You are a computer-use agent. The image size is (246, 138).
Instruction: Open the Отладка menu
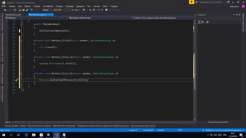[59, 6]
